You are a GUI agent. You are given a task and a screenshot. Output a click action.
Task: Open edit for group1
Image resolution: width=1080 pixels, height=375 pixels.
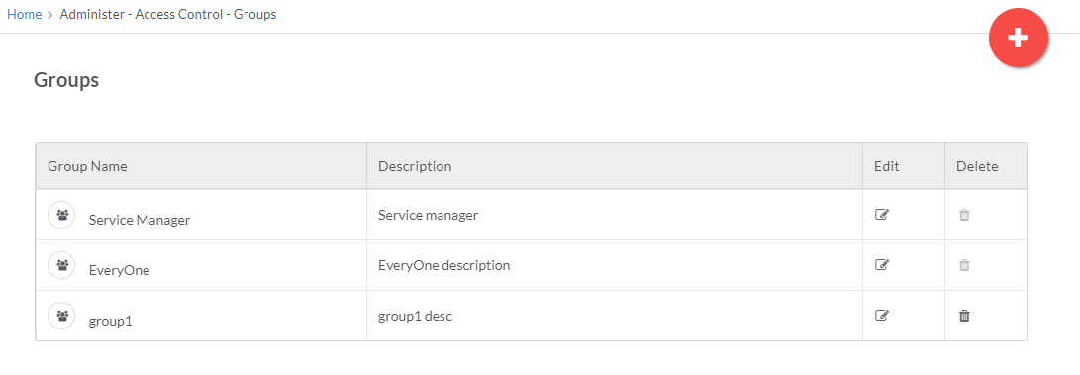coord(882,315)
